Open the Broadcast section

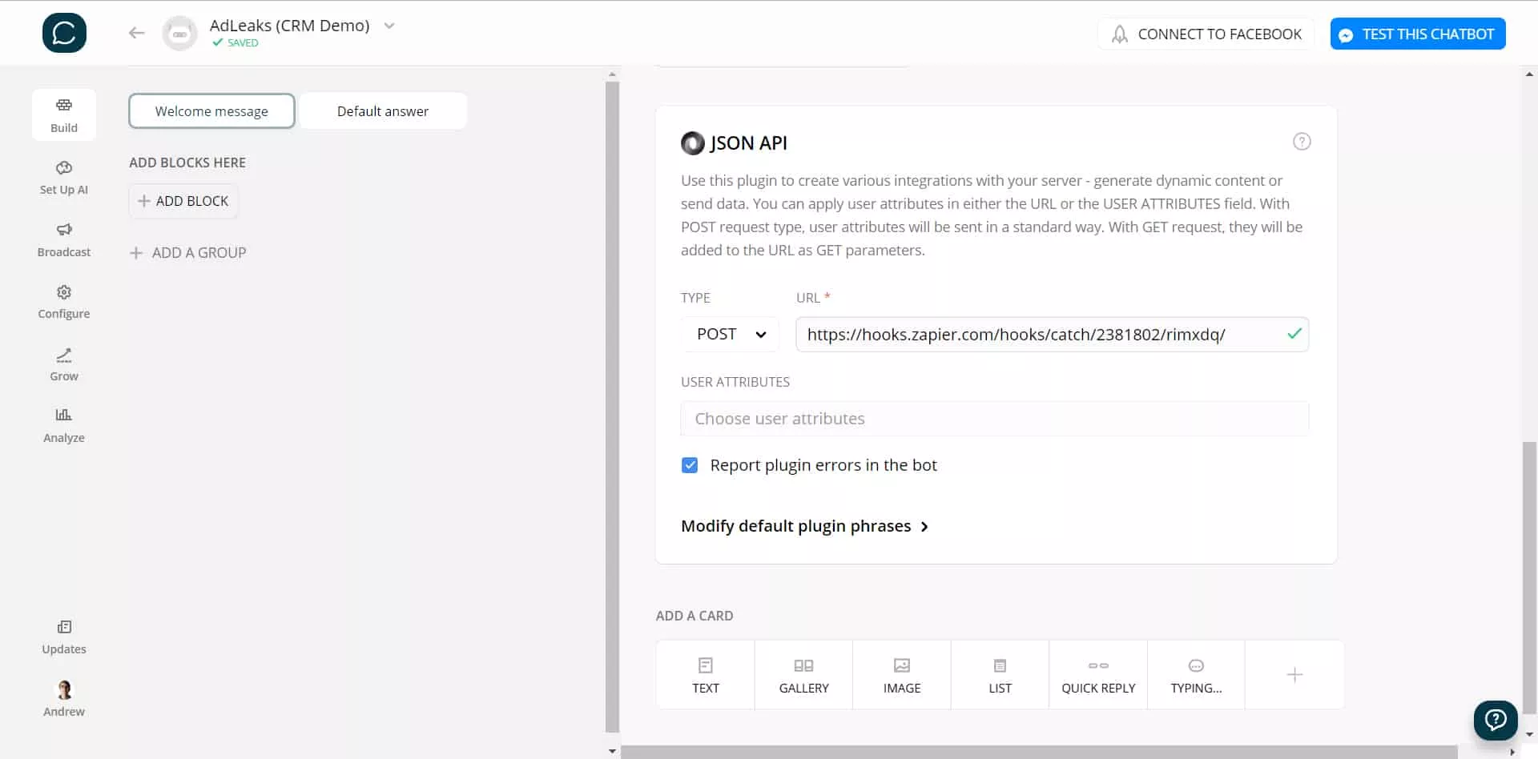coord(64,239)
